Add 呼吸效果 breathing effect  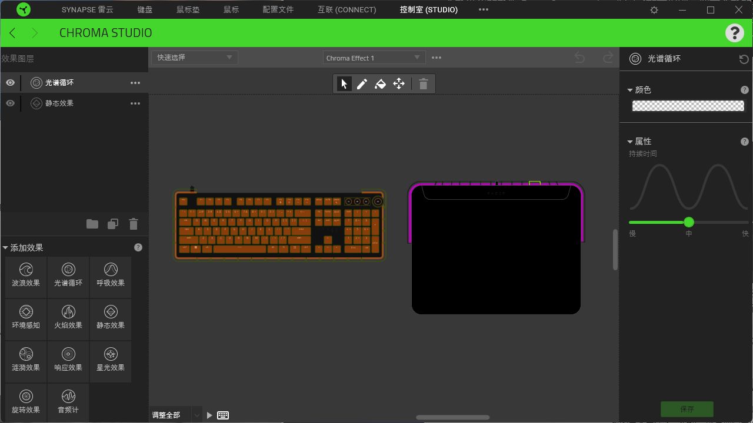pos(111,276)
